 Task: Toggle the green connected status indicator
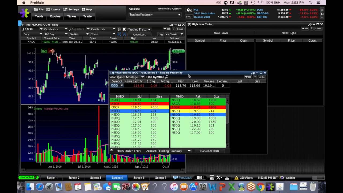(x=28, y=177)
